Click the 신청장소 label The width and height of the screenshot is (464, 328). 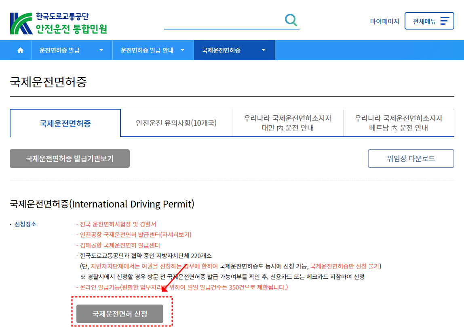25,224
